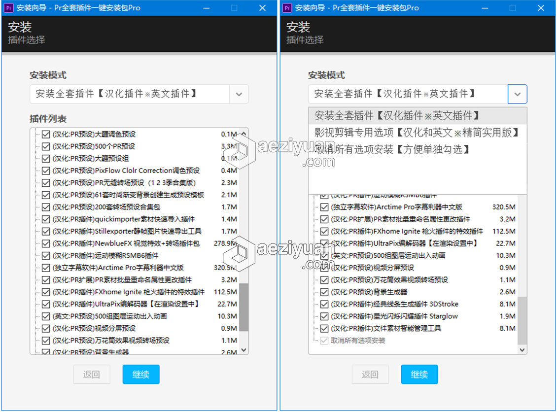The height and width of the screenshot is (412, 557).
Task: Click scrollbar thumb in left plugin list
Action: click(244, 307)
